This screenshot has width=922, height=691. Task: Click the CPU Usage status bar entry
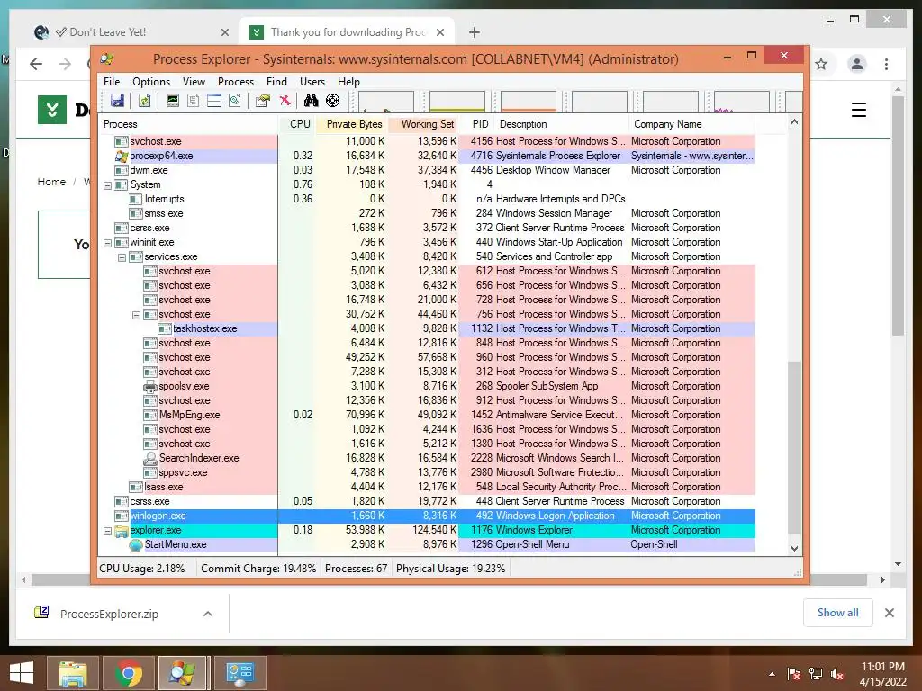[141, 569]
